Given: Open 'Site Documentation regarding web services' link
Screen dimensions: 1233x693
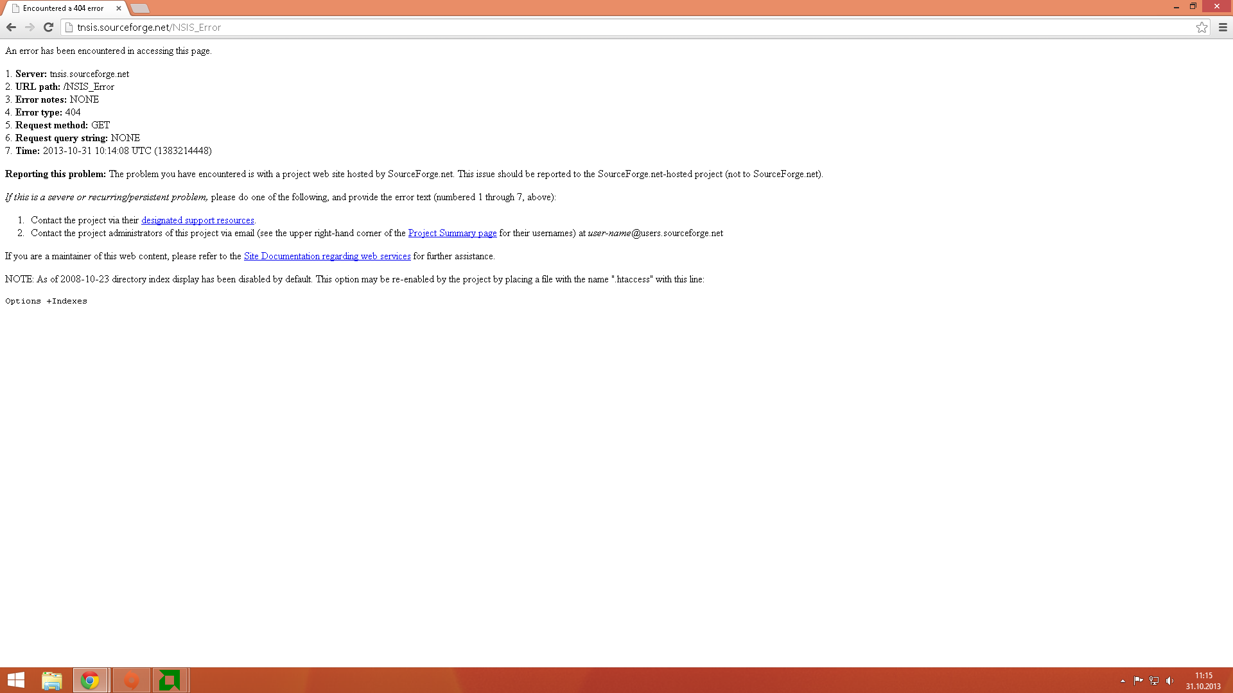Looking at the screenshot, I should (327, 256).
